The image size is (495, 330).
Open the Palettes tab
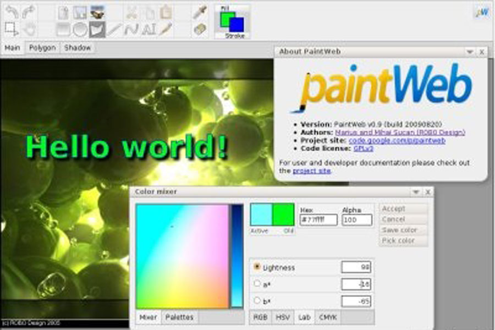[179, 317]
